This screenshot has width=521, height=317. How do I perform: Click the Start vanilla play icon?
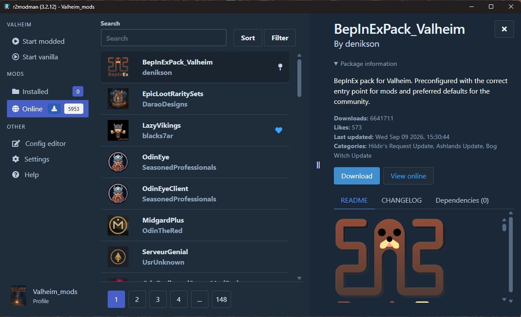(16, 57)
